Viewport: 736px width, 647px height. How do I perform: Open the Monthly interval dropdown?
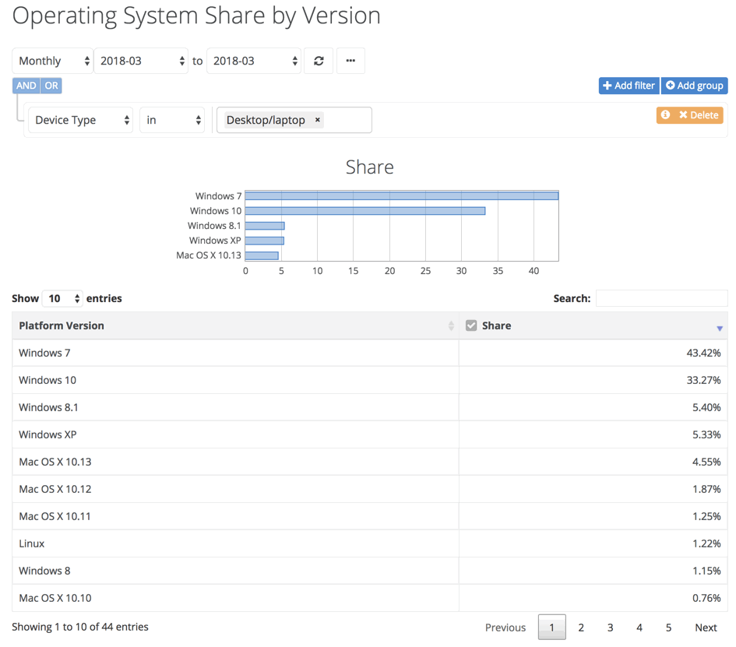coord(53,61)
